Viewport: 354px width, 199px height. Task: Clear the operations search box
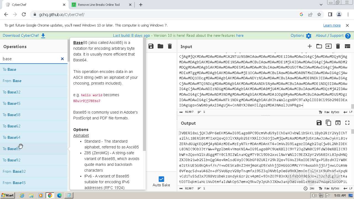click(x=62, y=59)
